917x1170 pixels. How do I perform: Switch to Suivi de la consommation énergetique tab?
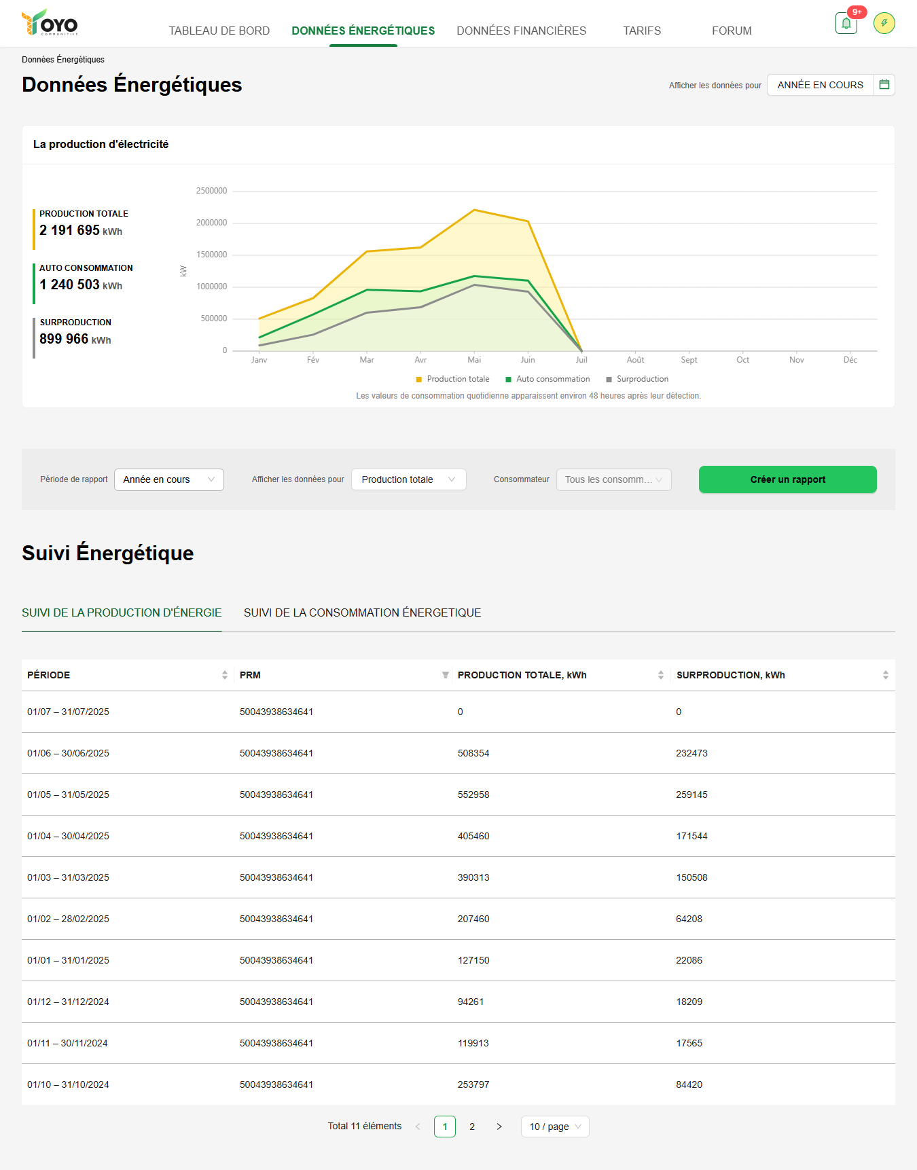click(362, 613)
